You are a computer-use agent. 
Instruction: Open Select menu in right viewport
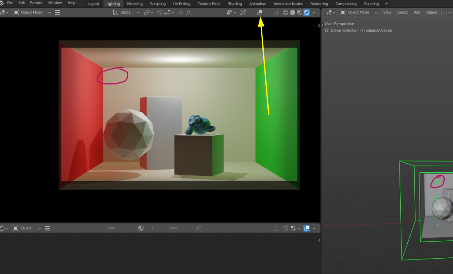tap(402, 12)
